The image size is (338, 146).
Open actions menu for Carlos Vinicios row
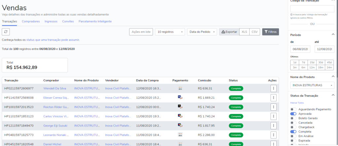(x=273, y=117)
